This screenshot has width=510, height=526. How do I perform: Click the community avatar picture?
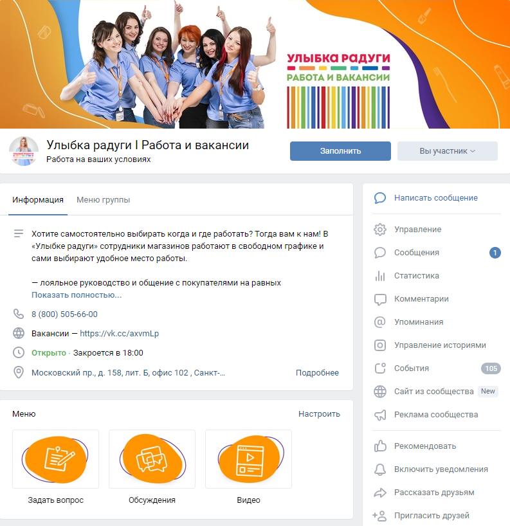[24, 151]
